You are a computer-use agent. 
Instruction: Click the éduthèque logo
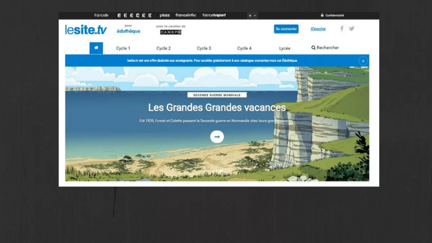pos(129,31)
